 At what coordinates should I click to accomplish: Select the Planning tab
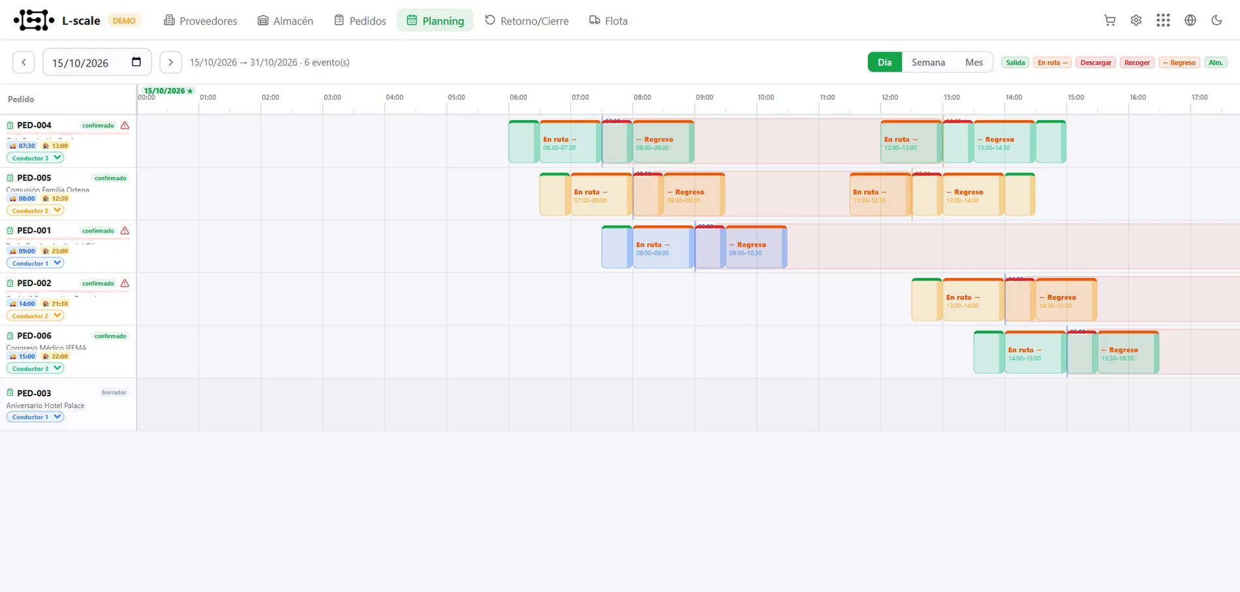click(x=435, y=21)
